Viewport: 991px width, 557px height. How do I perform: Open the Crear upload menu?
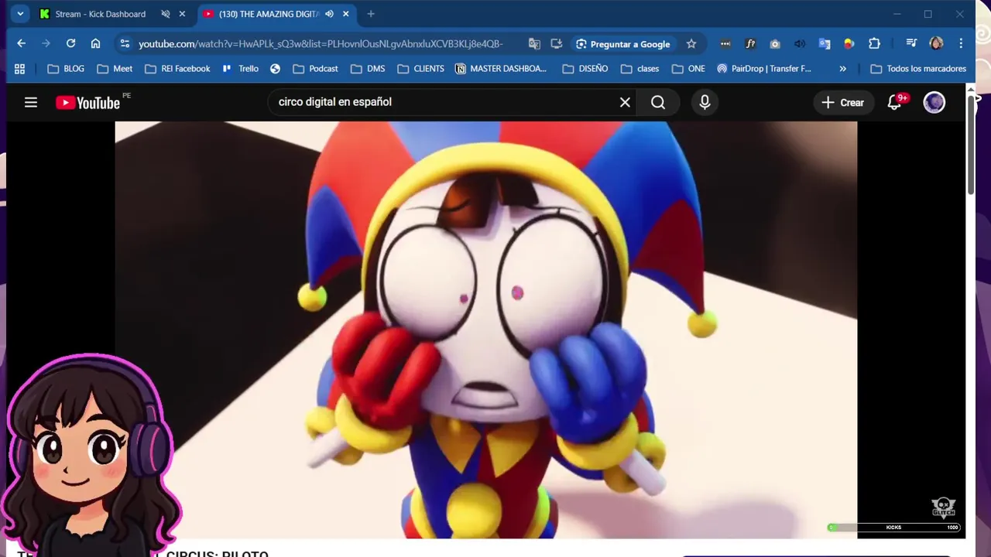[x=842, y=102]
